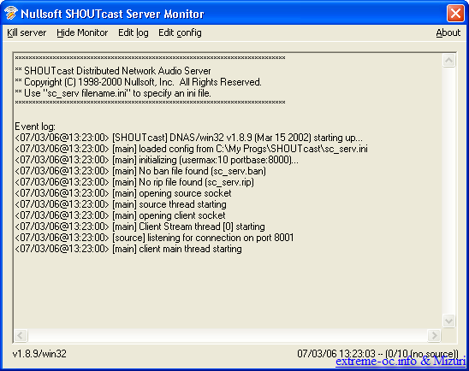Select Hide Monitor in the menu bar

click(x=82, y=32)
